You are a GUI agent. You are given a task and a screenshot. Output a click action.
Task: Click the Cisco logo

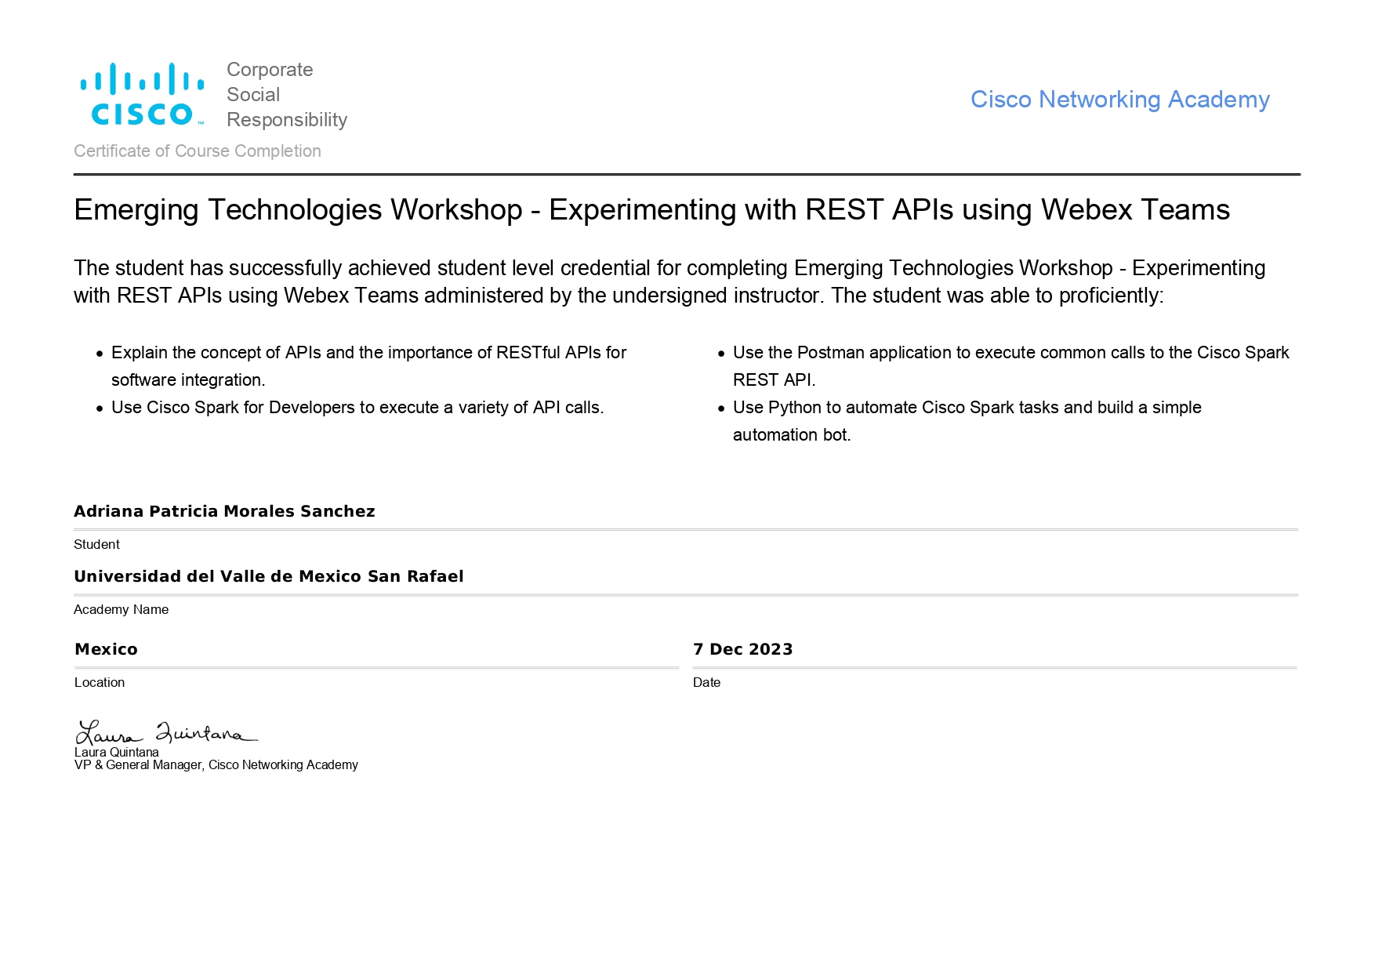coord(142,95)
